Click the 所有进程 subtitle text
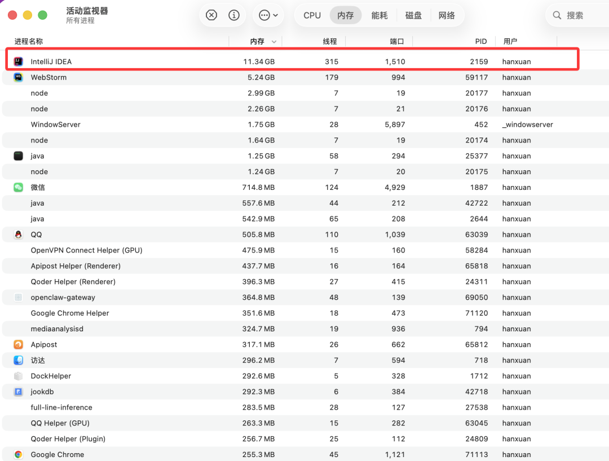This screenshot has width=609, height=461. (80, 20)
